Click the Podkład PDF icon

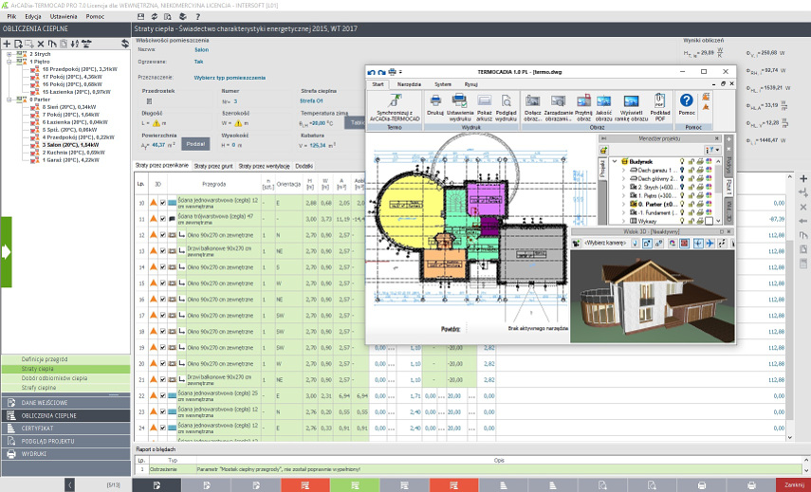(x=659, y=100)
